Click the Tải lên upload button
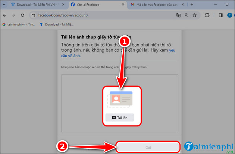 [120, 118]
